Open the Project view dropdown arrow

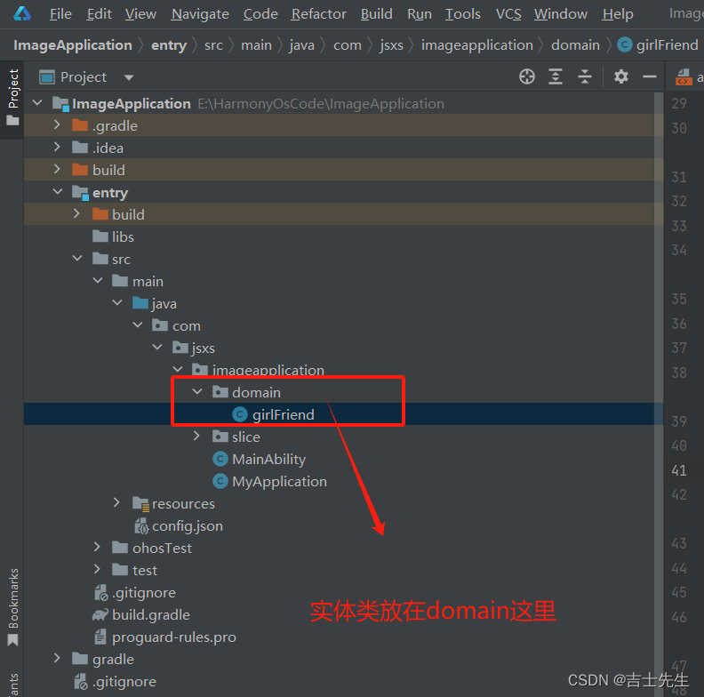tap(129, 77)
